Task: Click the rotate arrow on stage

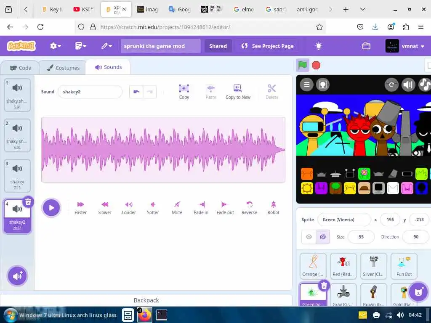Action: pyautogui.click(x=391, y=84)
